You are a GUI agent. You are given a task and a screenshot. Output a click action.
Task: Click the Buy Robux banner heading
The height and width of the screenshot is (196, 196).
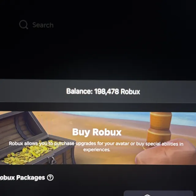point(97,132)
